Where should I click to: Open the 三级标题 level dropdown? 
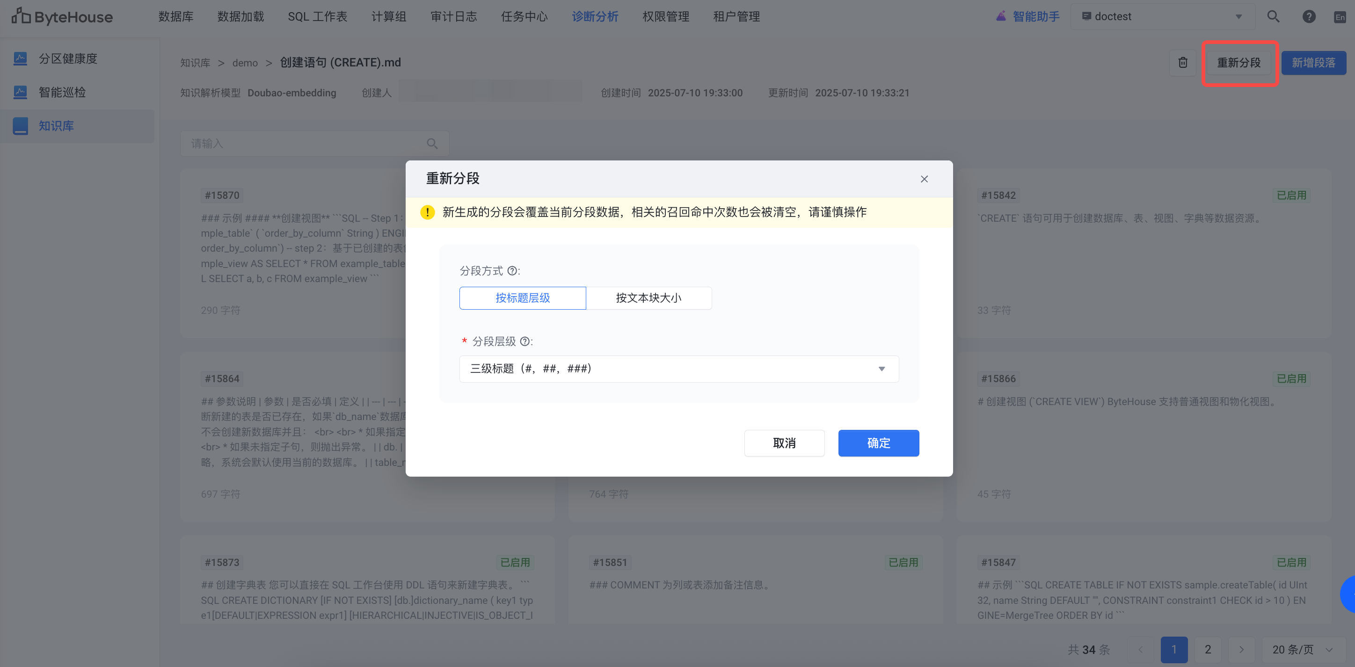point(678,369)
